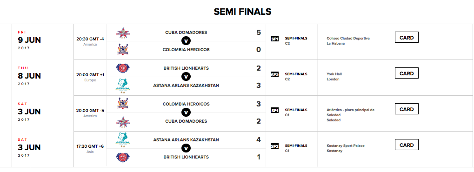Click Colombia Heroicos logo in Soledad match

123,104
